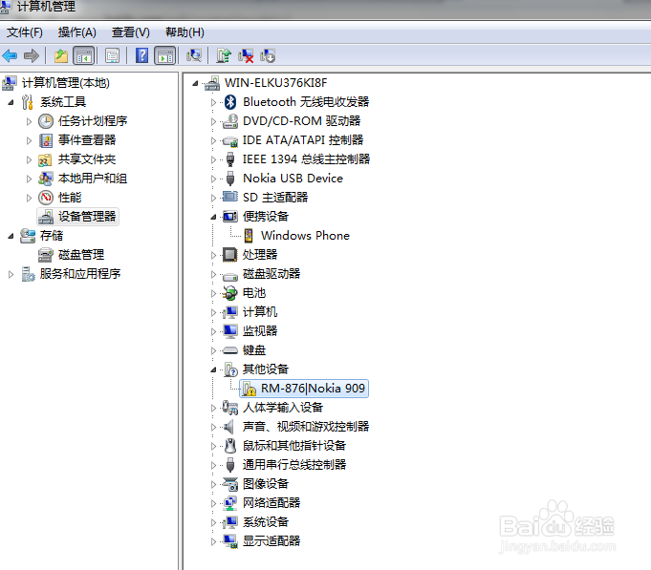651x570 pixels.
Task: Select the 监视器 entry
Action: pyautogui.click(x=260, y=330)
